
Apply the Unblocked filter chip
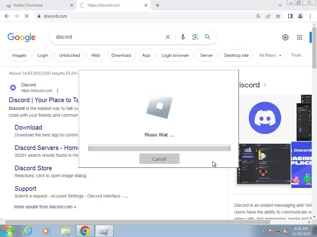point(70,55)
